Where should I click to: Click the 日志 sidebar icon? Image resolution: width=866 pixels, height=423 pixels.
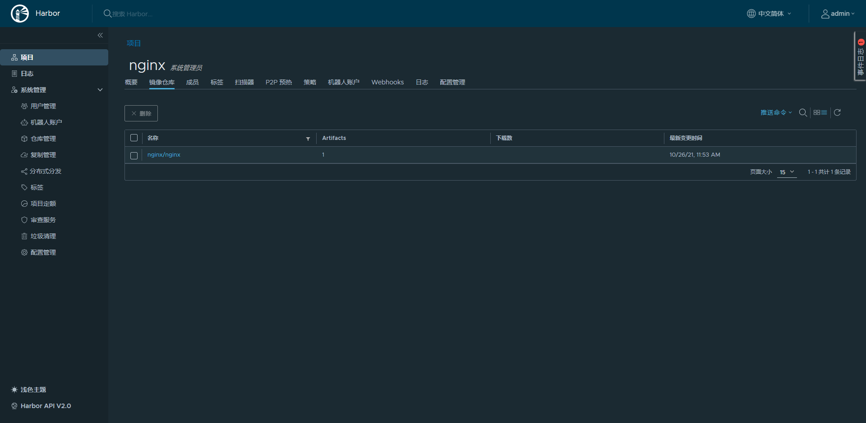coord(14,74)
